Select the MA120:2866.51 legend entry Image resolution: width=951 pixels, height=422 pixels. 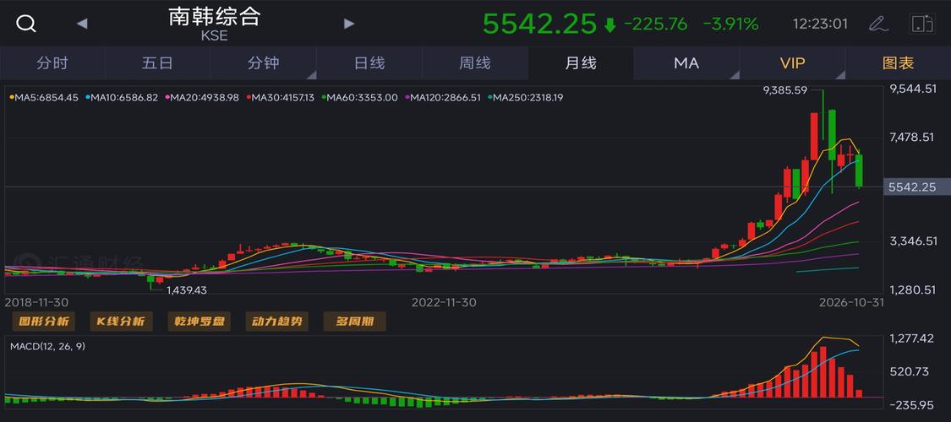443,97
